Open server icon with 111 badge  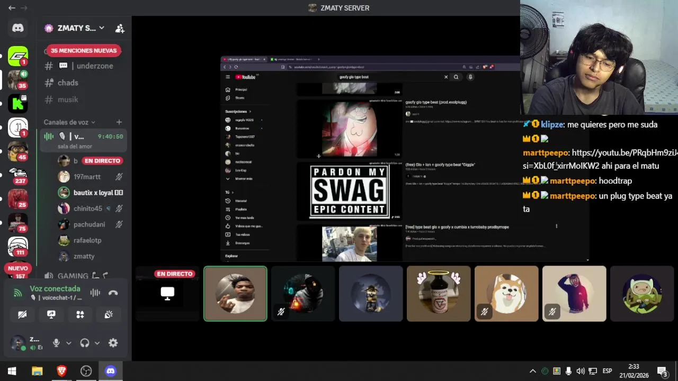click(18, 246)
